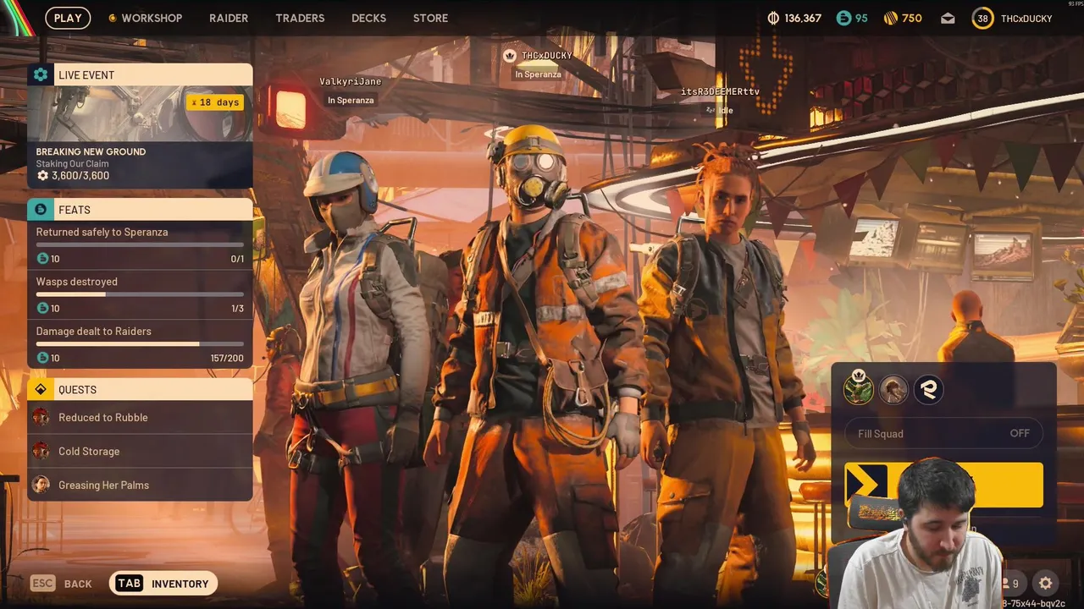Viewport: 1084px width, 609px height.
Task: Select the Wasps destroyed feat
Action: [x=140, y=295]
